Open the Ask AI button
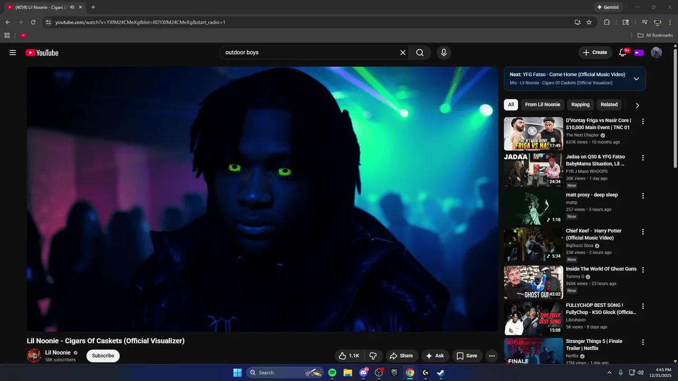 (435, 356)
